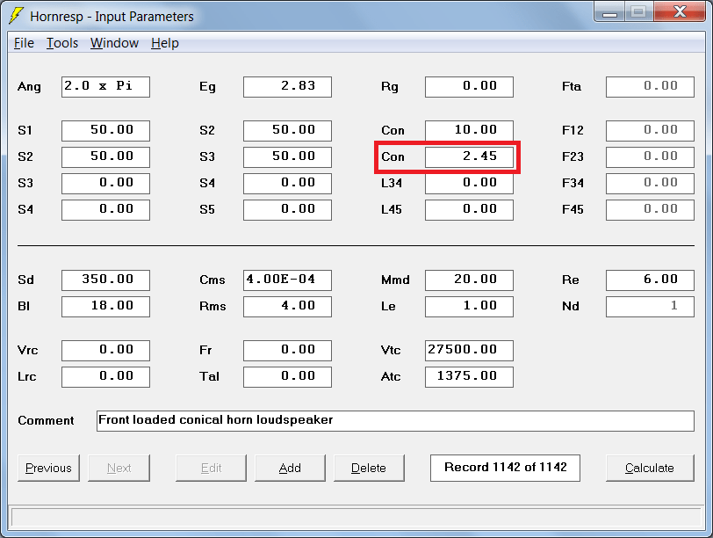Click the Comment label

click(46, 420)
